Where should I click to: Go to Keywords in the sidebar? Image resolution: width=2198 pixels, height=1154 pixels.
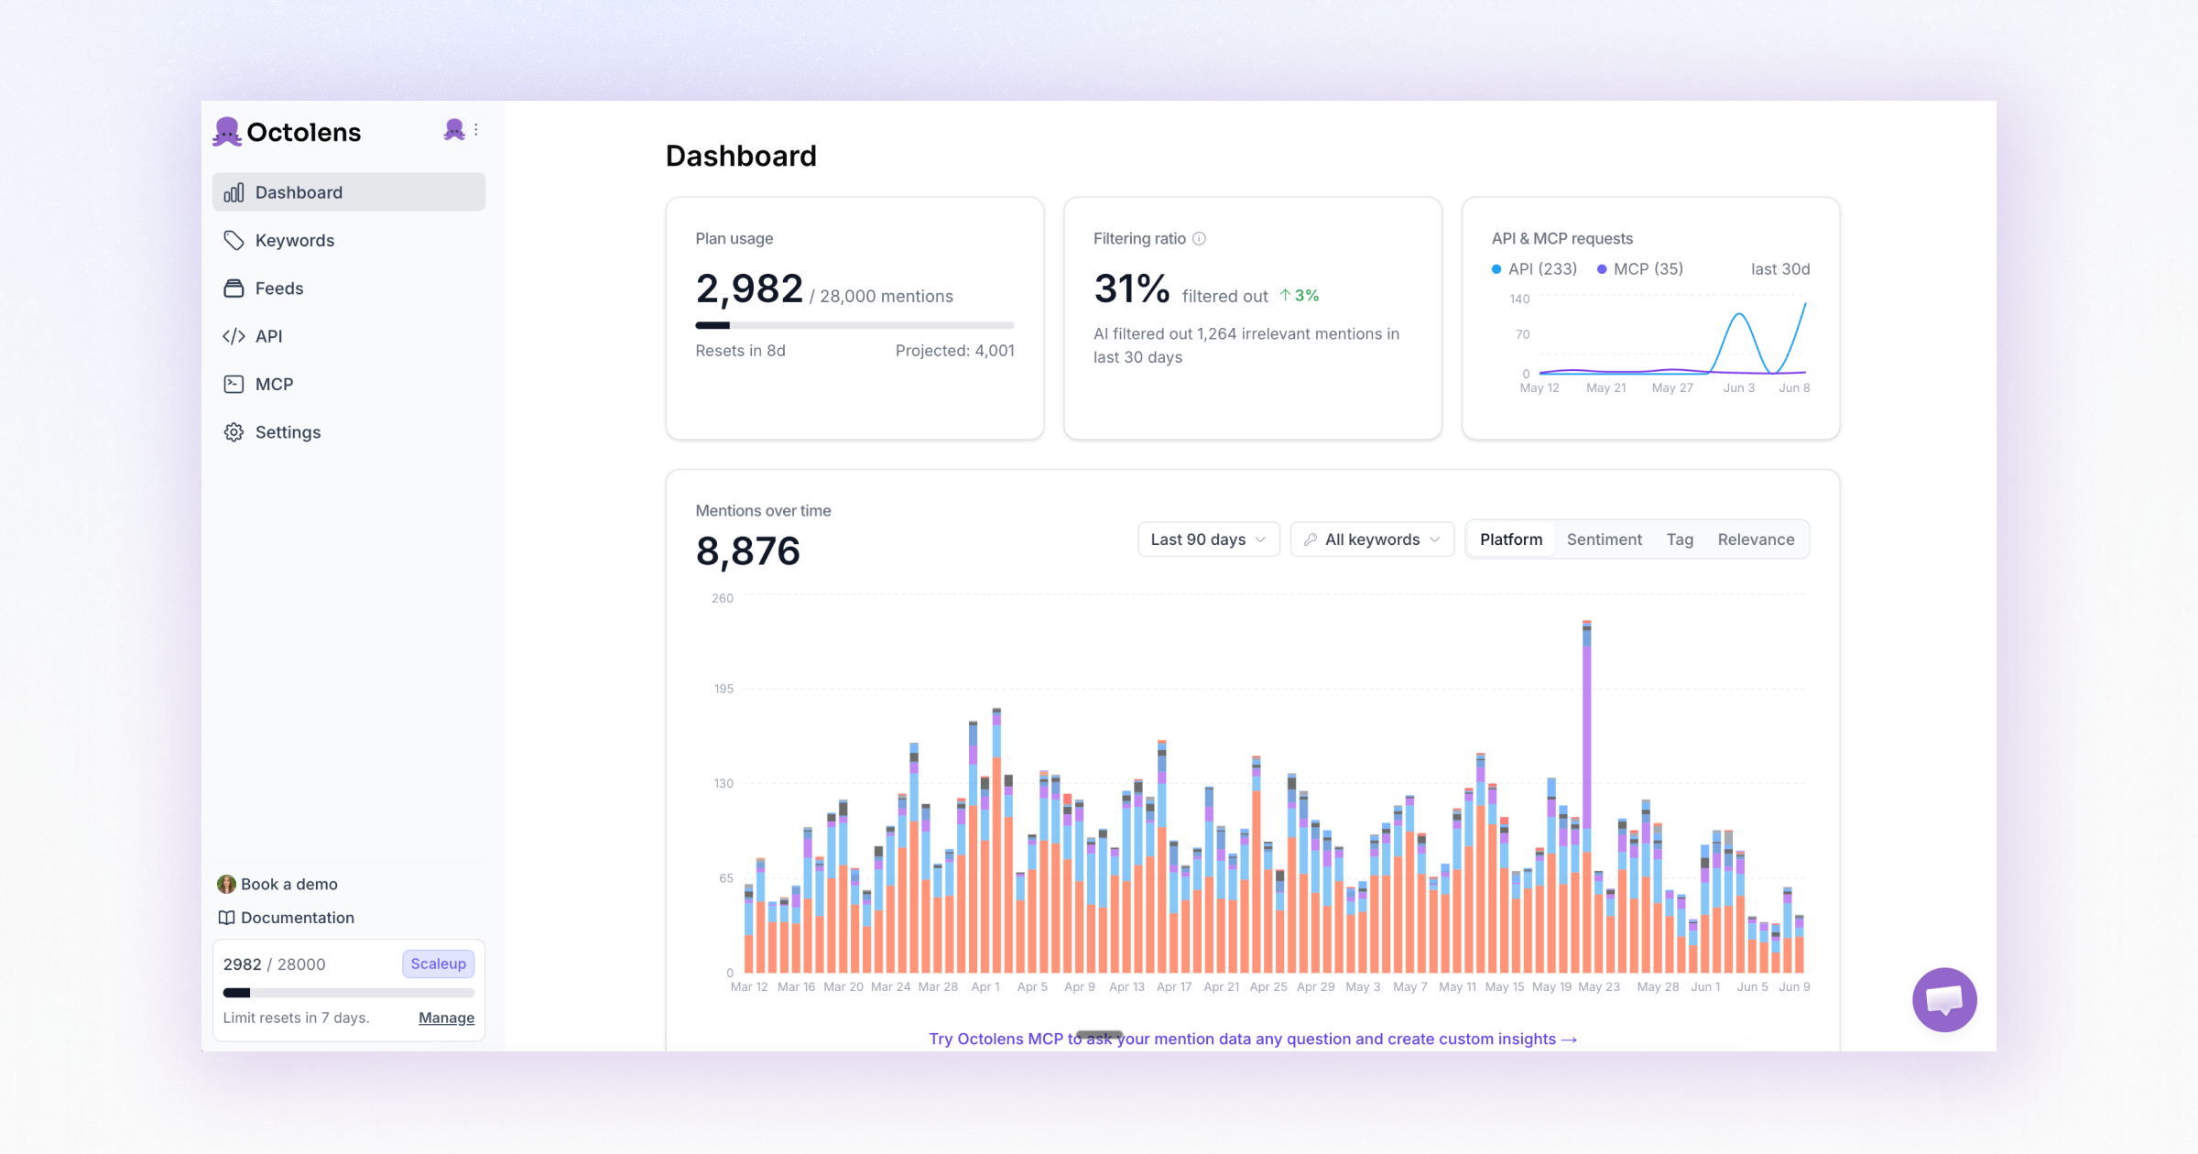pyautogui.click(x=349, y=240)
